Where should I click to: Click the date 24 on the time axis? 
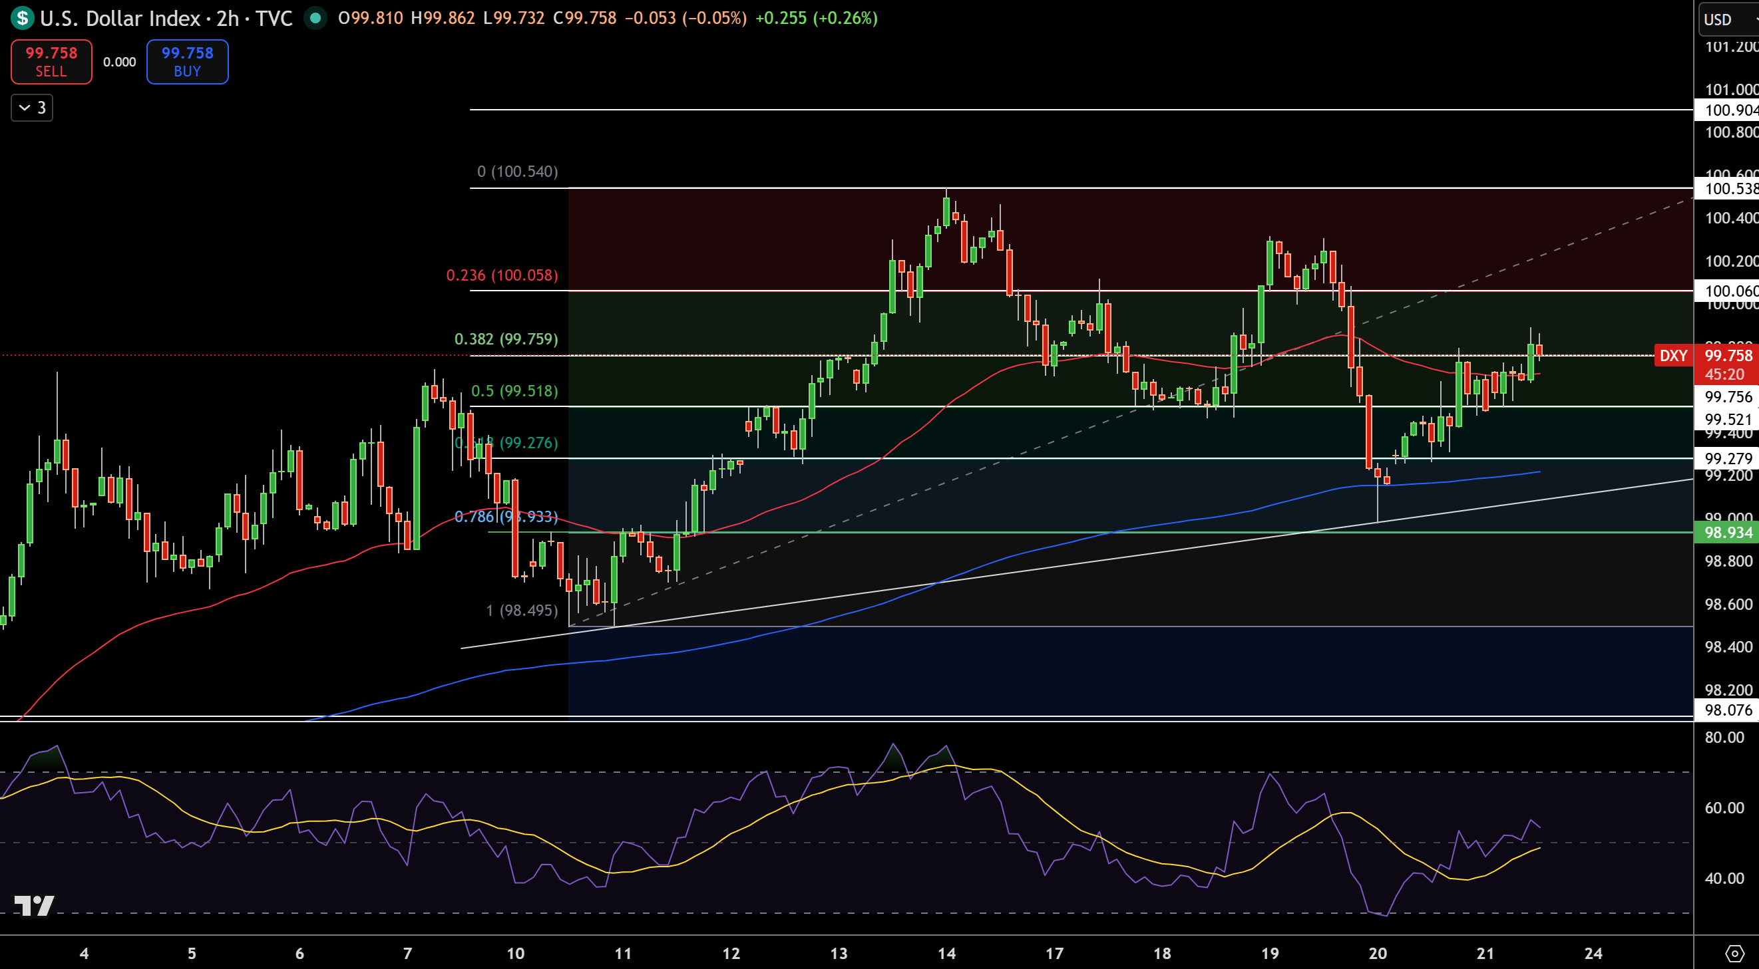(x=1593, y=953)
